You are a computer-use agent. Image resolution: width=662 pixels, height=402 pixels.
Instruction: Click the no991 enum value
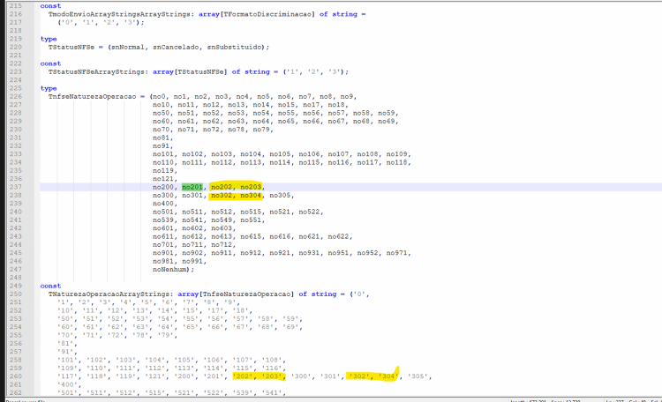click(192, 261)
